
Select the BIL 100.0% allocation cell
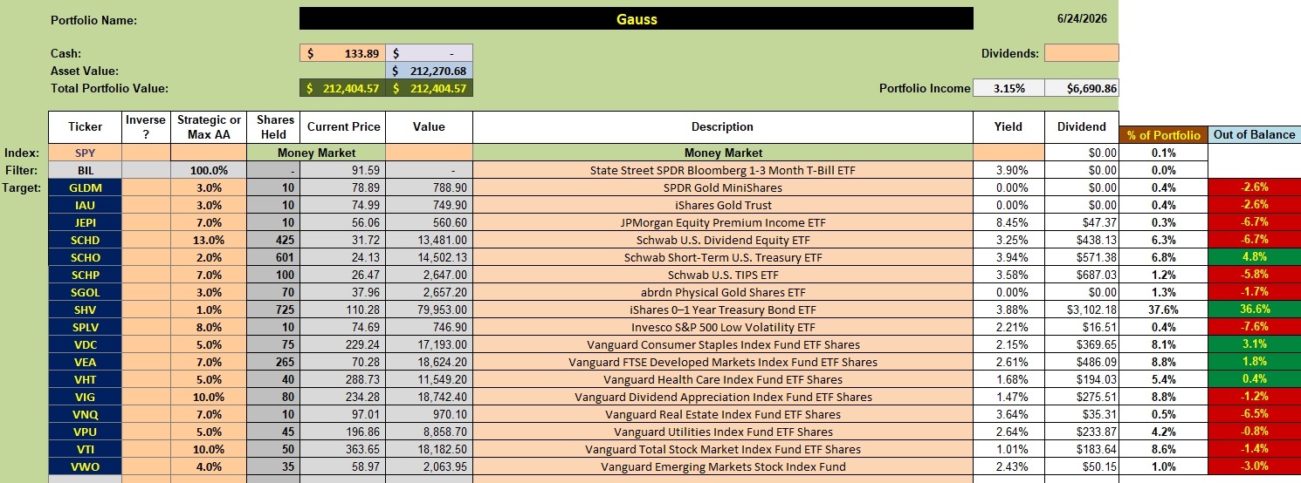click(x=209, y=170)
